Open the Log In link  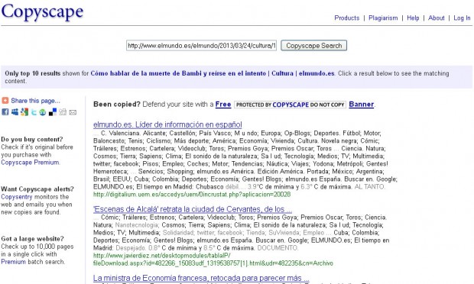[462, 18]
